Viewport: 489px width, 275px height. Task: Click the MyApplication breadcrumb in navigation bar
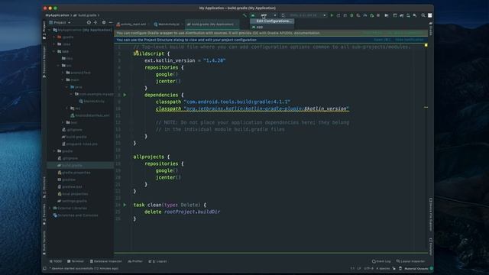pyautogui.click(x=57, y=15)
